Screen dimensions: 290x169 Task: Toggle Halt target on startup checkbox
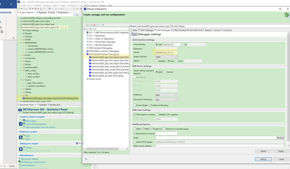134,114
